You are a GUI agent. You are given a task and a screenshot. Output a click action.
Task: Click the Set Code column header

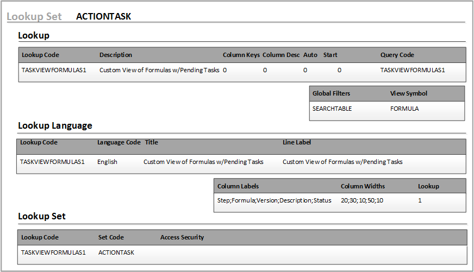[111, 237]
